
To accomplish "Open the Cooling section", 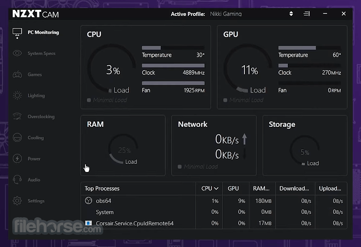I will (x=36, y=138).
